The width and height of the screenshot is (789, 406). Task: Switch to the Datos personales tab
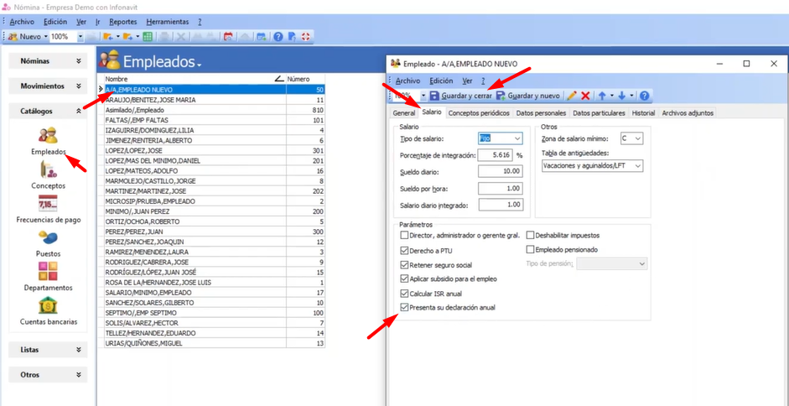pyautogui.click(x=541, y=112)
